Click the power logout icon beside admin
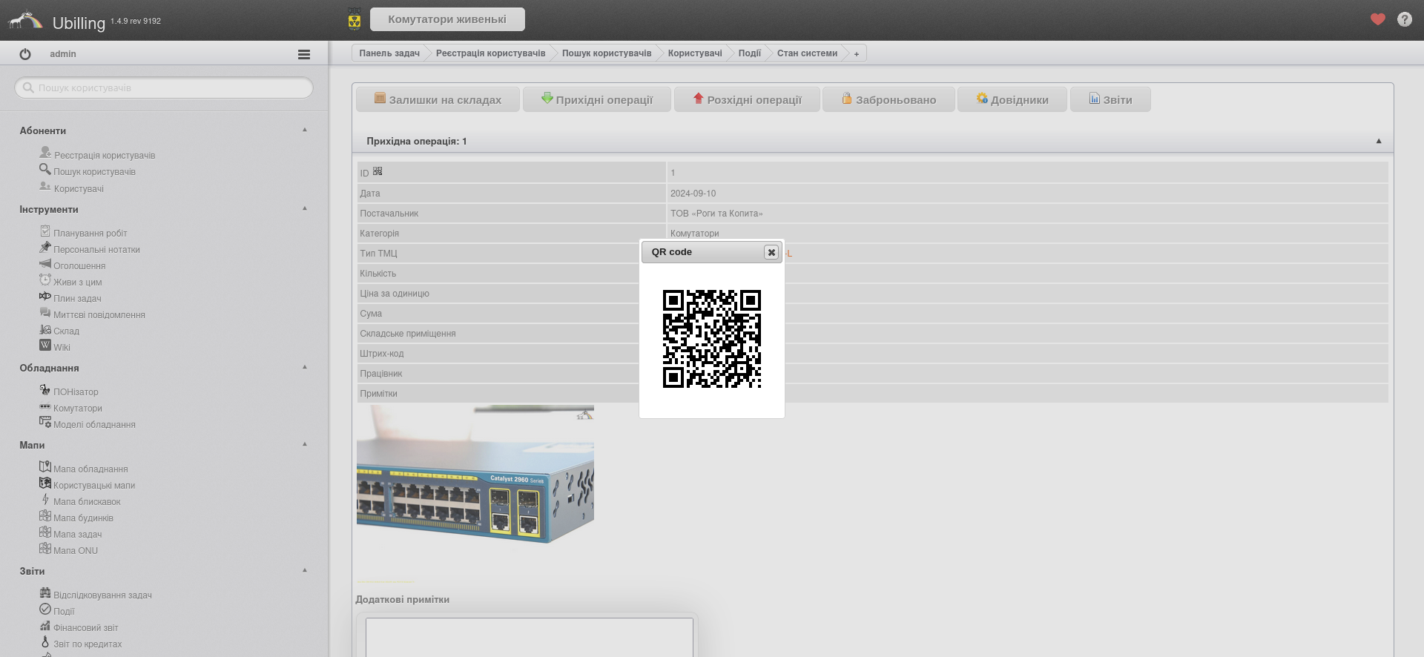This screenshot has height=657, width=1424. coord(25,54)
